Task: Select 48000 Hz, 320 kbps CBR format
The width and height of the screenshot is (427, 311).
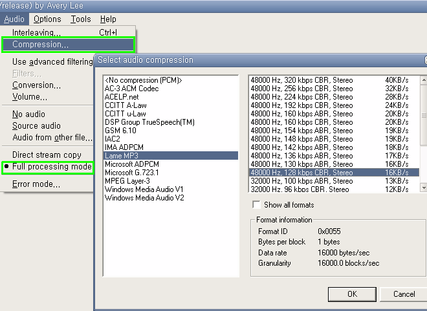Action: coord(334,80)
